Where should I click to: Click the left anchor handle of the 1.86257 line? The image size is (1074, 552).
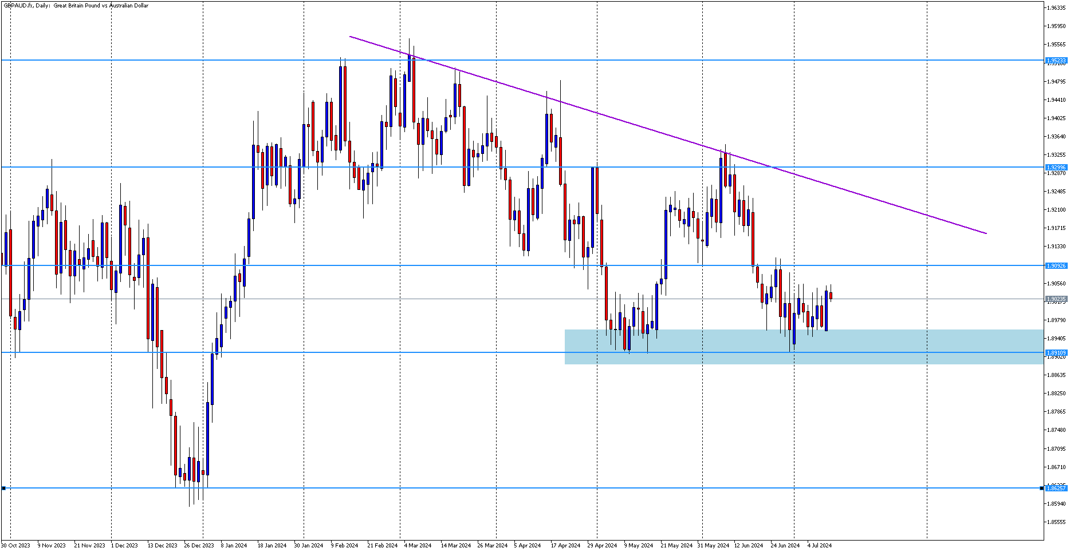point(3,488)
